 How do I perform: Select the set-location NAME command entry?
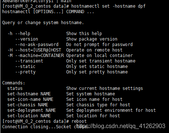click(29, 116)
